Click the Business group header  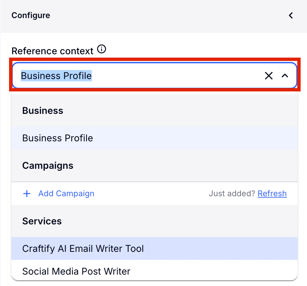click(x=43, y=111)
